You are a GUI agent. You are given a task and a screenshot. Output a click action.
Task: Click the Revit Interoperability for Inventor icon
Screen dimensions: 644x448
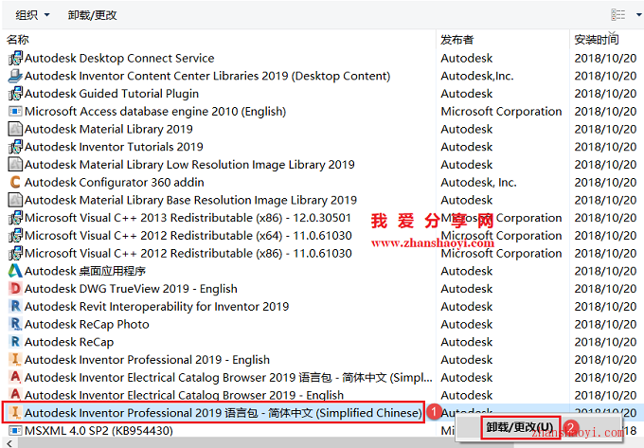15,306
